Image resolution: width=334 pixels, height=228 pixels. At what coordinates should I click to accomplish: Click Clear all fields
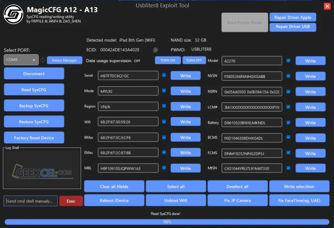point(114,187)
